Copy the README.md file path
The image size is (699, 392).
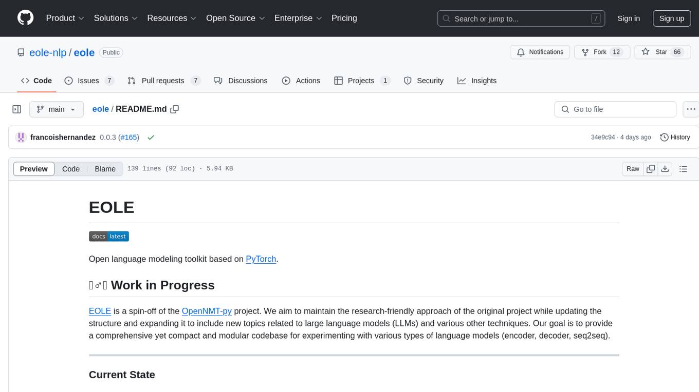pyautogui.click(x=175, y=109)
